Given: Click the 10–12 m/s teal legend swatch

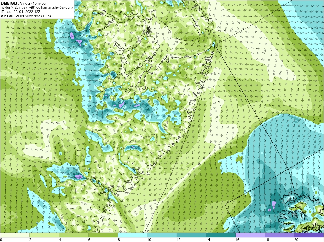Looking at the screenshot, I should [162, 235].
